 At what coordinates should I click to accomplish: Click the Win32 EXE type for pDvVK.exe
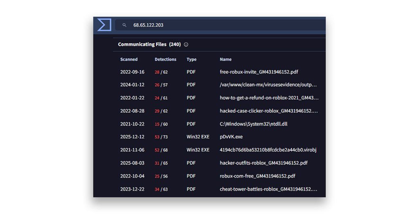pyautogui.click(x=198, y=137)
